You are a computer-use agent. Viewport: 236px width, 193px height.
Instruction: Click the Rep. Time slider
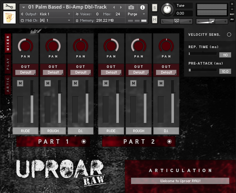tap(203, 54)
